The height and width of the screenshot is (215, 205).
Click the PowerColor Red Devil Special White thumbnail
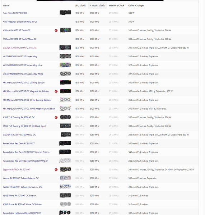pos(65,161)
